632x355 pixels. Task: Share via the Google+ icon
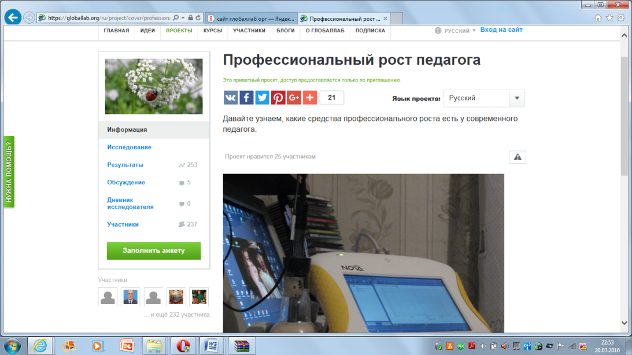(x=294, y=98)
